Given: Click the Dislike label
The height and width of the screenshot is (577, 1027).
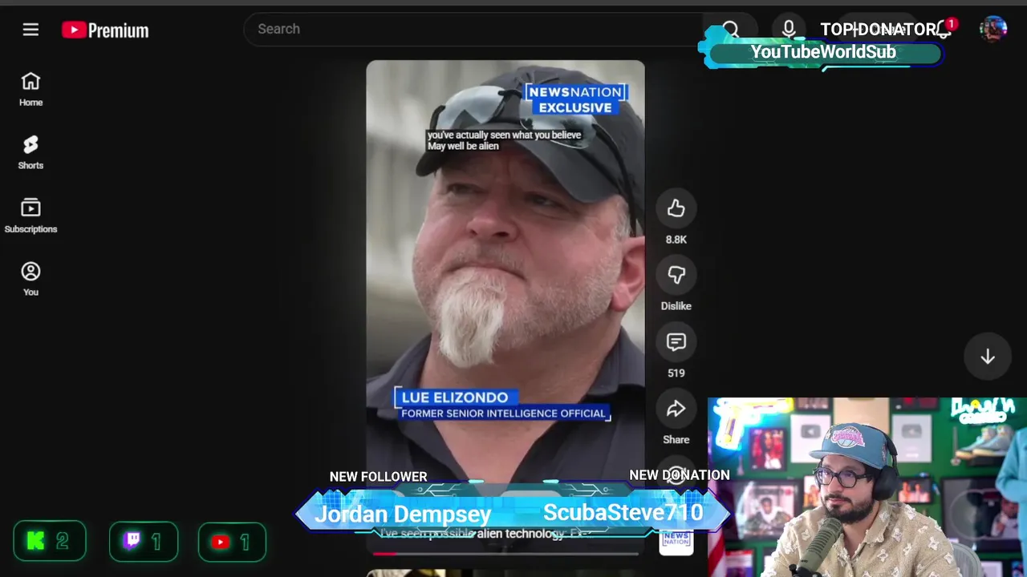Looking at the screenshot, I should coord(676,306).
